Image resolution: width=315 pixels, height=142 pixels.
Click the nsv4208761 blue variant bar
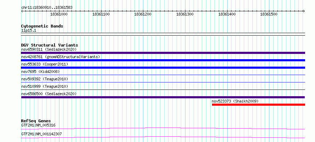click(x=163, y=60)
